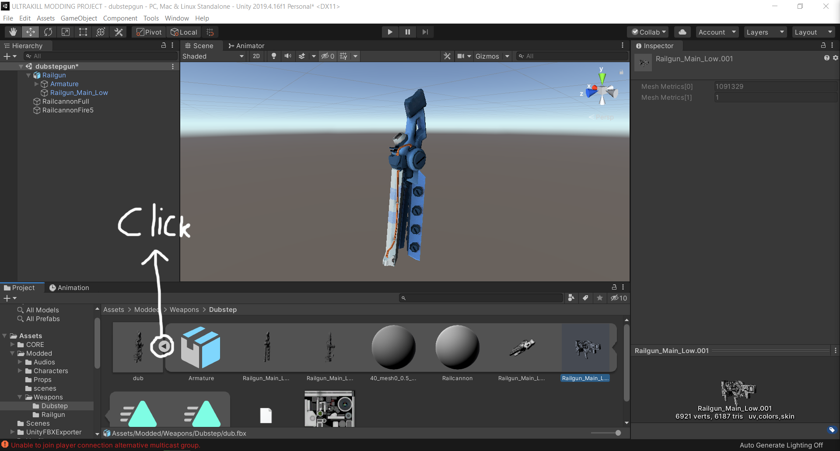The height and width of the screenshot is (451, 840).
Task: Select the Hand tool
Action: (13, 32)
